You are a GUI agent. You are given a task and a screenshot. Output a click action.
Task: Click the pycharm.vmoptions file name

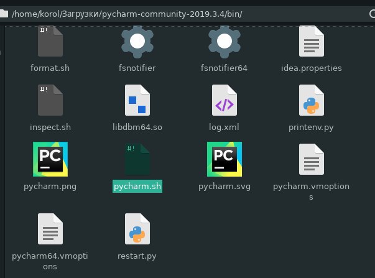tap(311, 192)
